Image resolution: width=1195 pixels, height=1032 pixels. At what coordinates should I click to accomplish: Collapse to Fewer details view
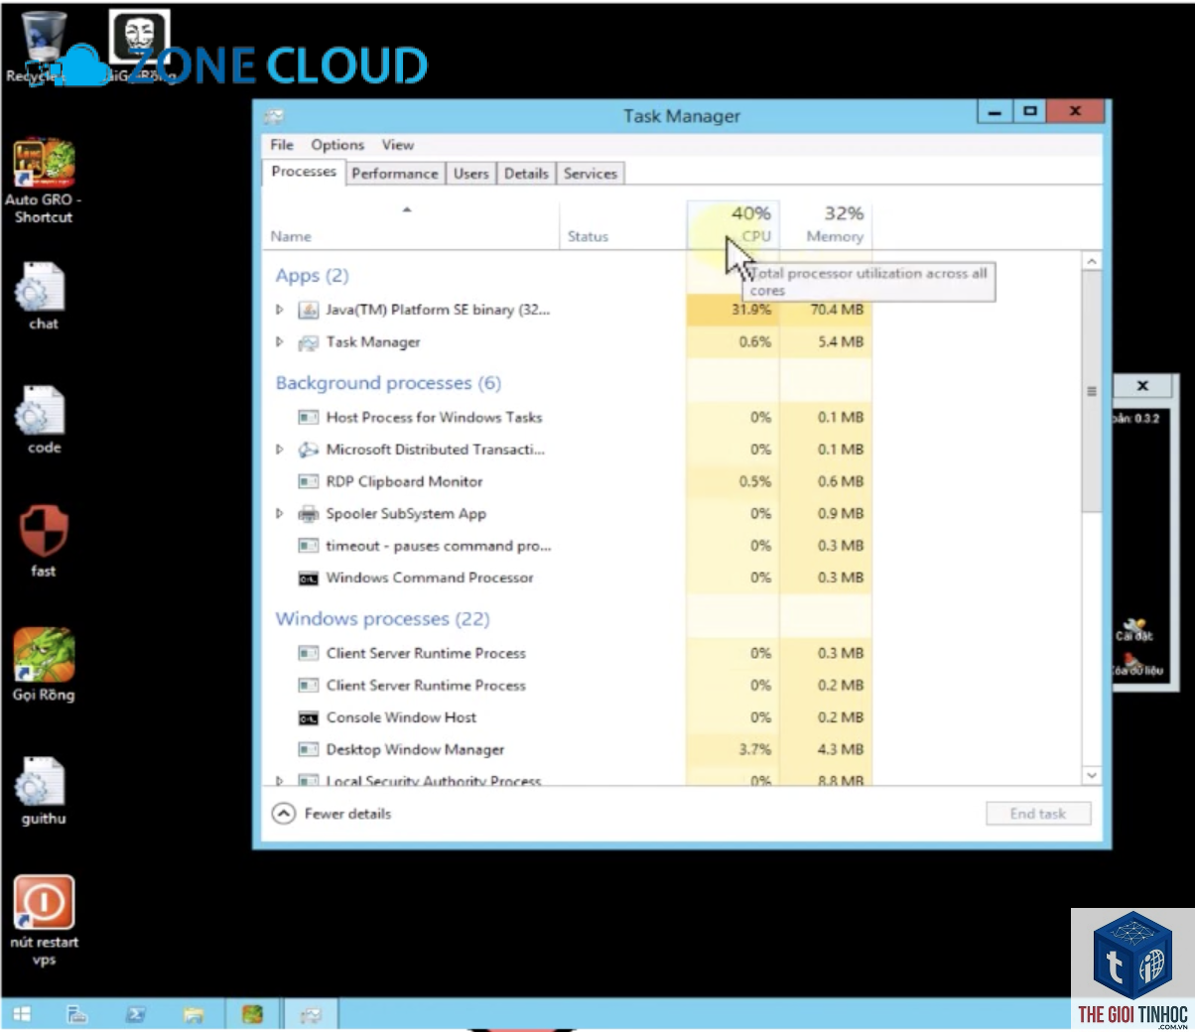coord(332,814)
